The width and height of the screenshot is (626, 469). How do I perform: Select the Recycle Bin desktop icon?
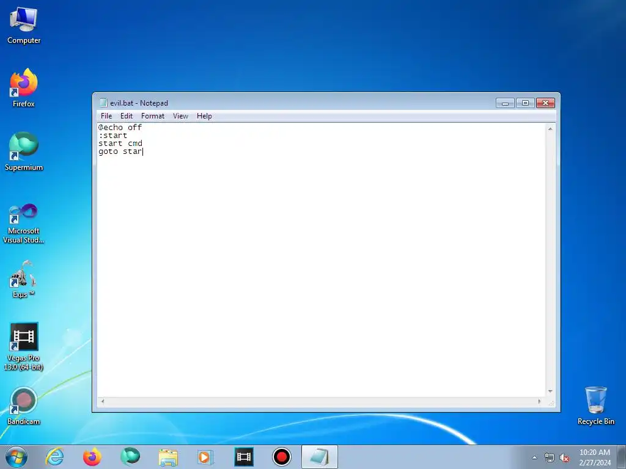point(595,406)
